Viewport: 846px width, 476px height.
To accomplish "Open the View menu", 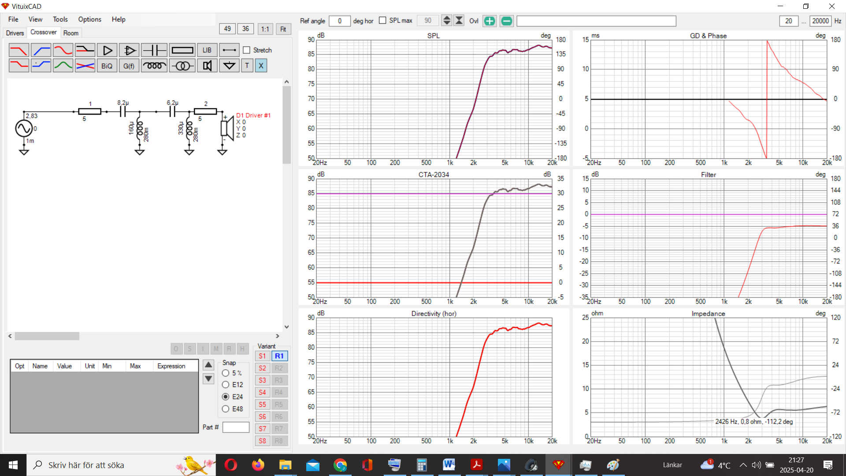I will coord(35,19).
